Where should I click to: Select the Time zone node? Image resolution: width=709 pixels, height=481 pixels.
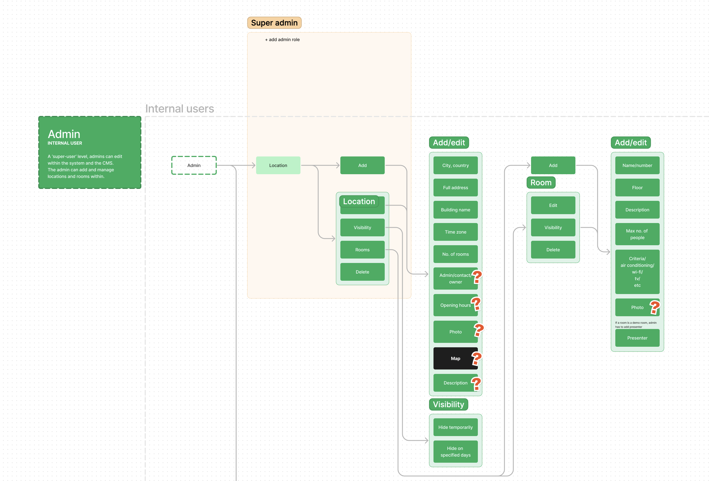tap(455, 232)
